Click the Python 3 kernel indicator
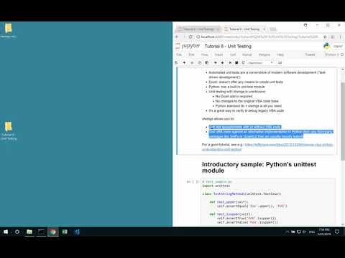 [x=333, y=54]
